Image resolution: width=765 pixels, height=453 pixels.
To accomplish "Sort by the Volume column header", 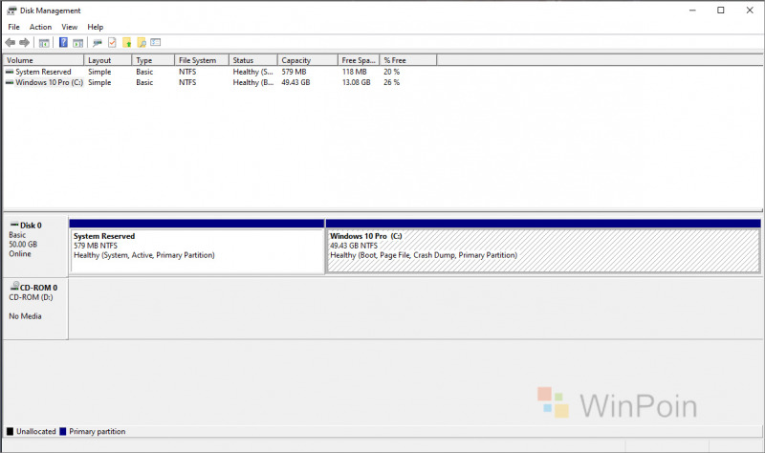I will [x=43, y=60].
